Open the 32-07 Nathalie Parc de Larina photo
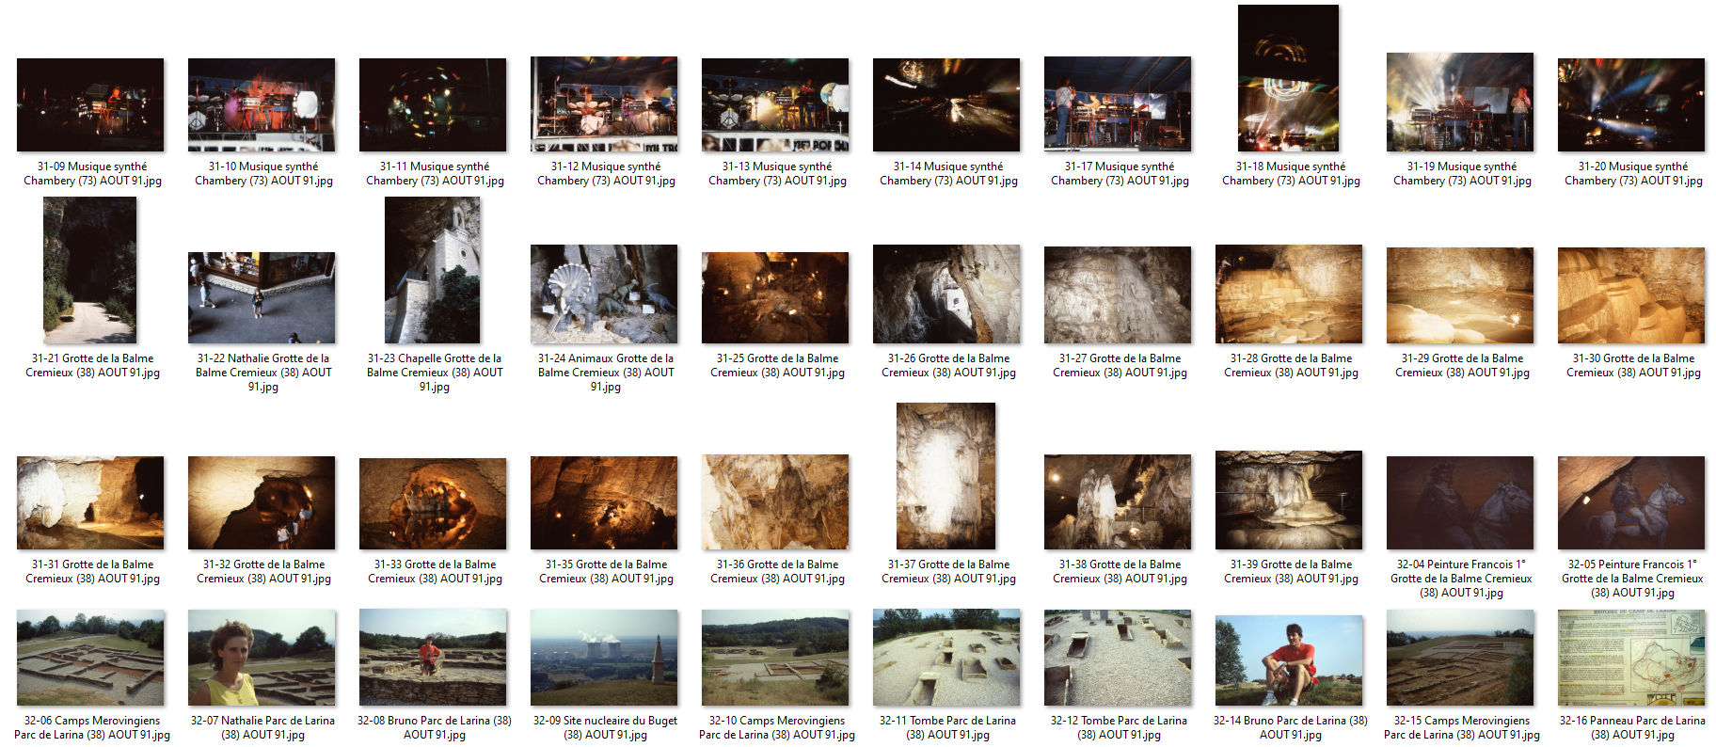Image resolution: width=1716 pixels, height=747 pixels. (262, 658)
